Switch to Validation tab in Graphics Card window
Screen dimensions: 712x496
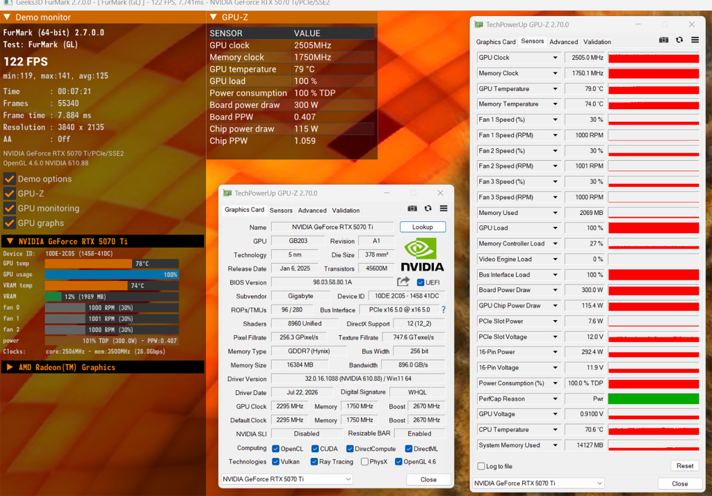[x=346, y=210]
